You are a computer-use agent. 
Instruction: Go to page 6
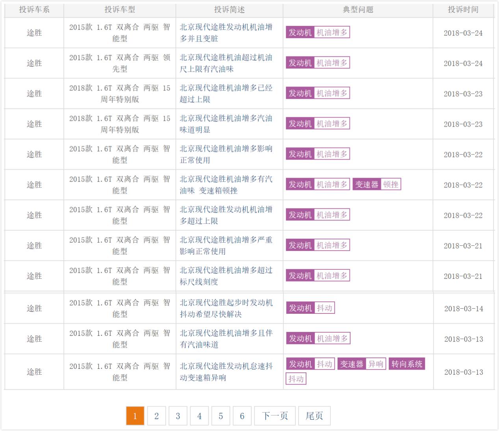coord(242,416)
